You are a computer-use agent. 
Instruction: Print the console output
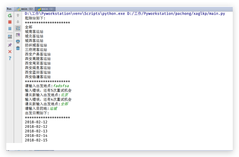click(18, 41)
